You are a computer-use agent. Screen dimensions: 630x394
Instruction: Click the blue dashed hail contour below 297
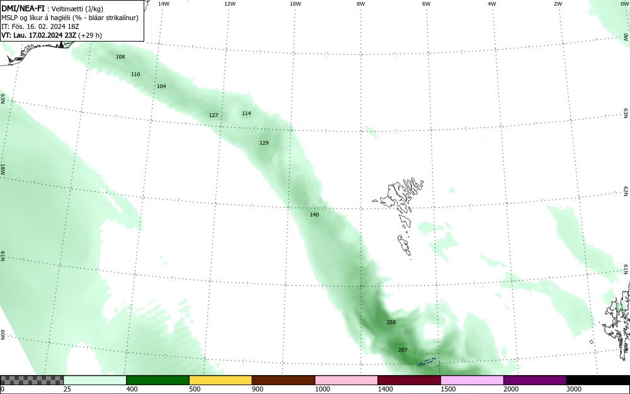[427, 362]
